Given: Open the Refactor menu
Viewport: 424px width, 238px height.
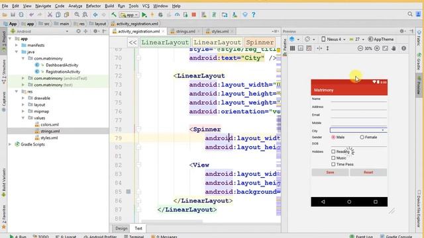Looking at the screenshot, I should pos(93,6).
